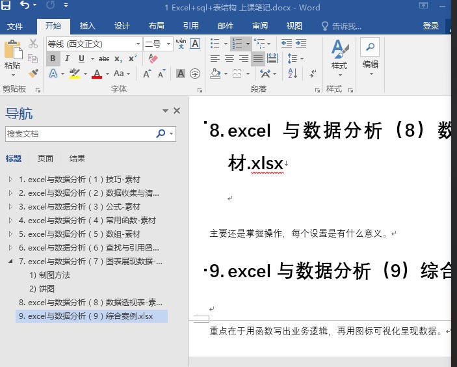Open the 编辑 editing menu
The image size is (457, 367).
pyautogui.click(x=370, y=57)
